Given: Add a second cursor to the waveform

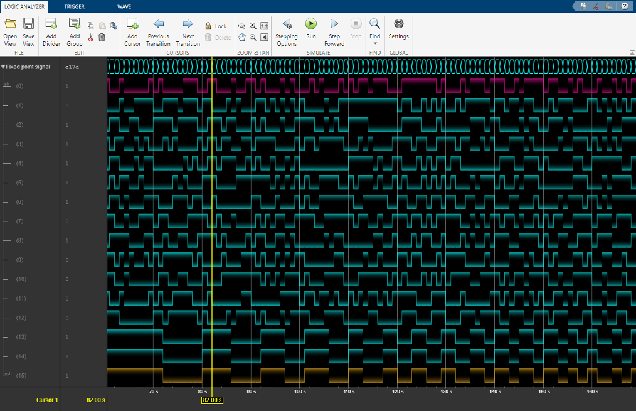Looking at the screenshot, I should (132, 31).
